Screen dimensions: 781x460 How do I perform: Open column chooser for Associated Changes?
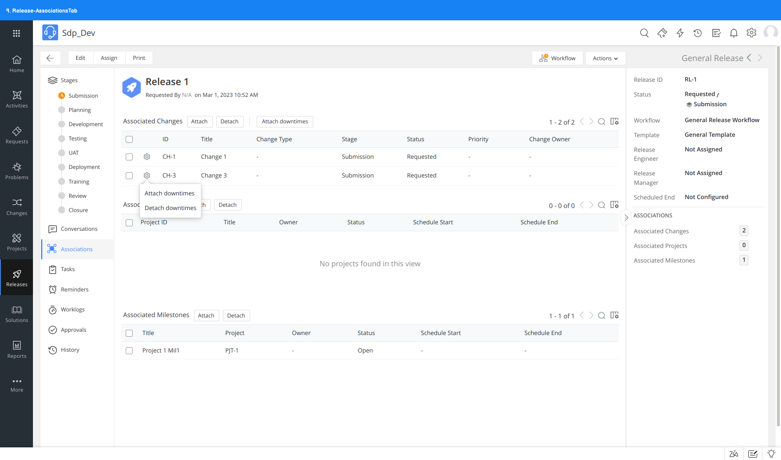[x=614, y=122]
